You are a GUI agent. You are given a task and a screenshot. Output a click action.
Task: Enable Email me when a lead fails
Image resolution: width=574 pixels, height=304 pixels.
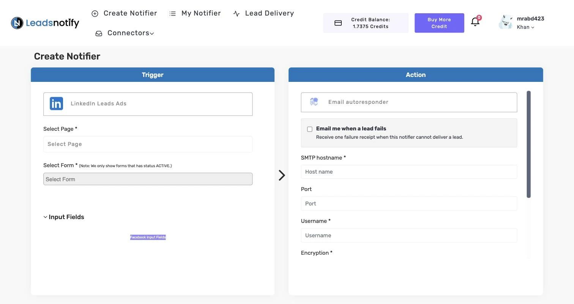(x=310, y=129)
